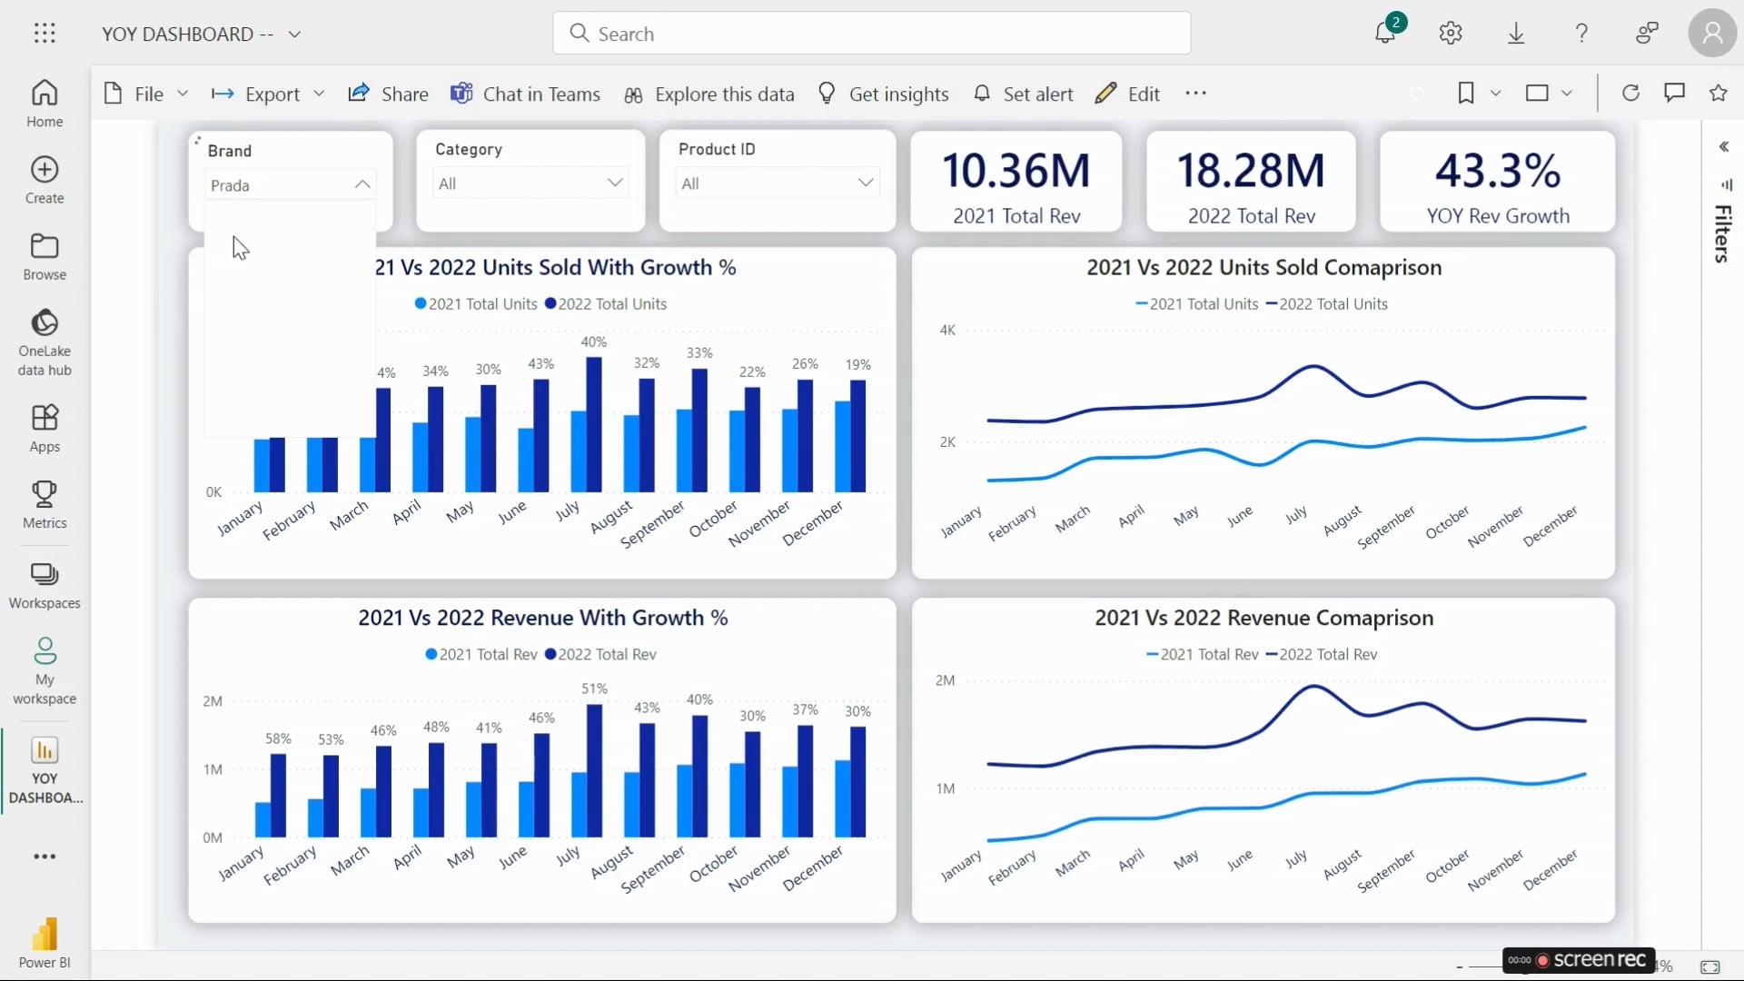
Task: Click the 40% label above July units bar
Action: click(x=593, y=342)
